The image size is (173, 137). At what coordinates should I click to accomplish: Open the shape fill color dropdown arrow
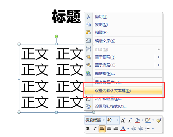(143, 120)
